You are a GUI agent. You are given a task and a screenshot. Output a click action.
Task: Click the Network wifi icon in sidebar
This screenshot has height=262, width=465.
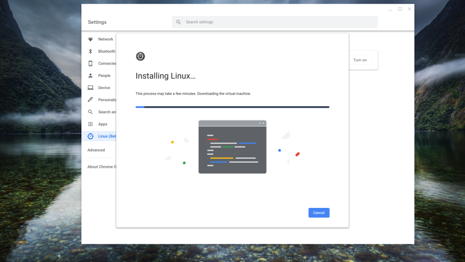[x=90, y=39]
